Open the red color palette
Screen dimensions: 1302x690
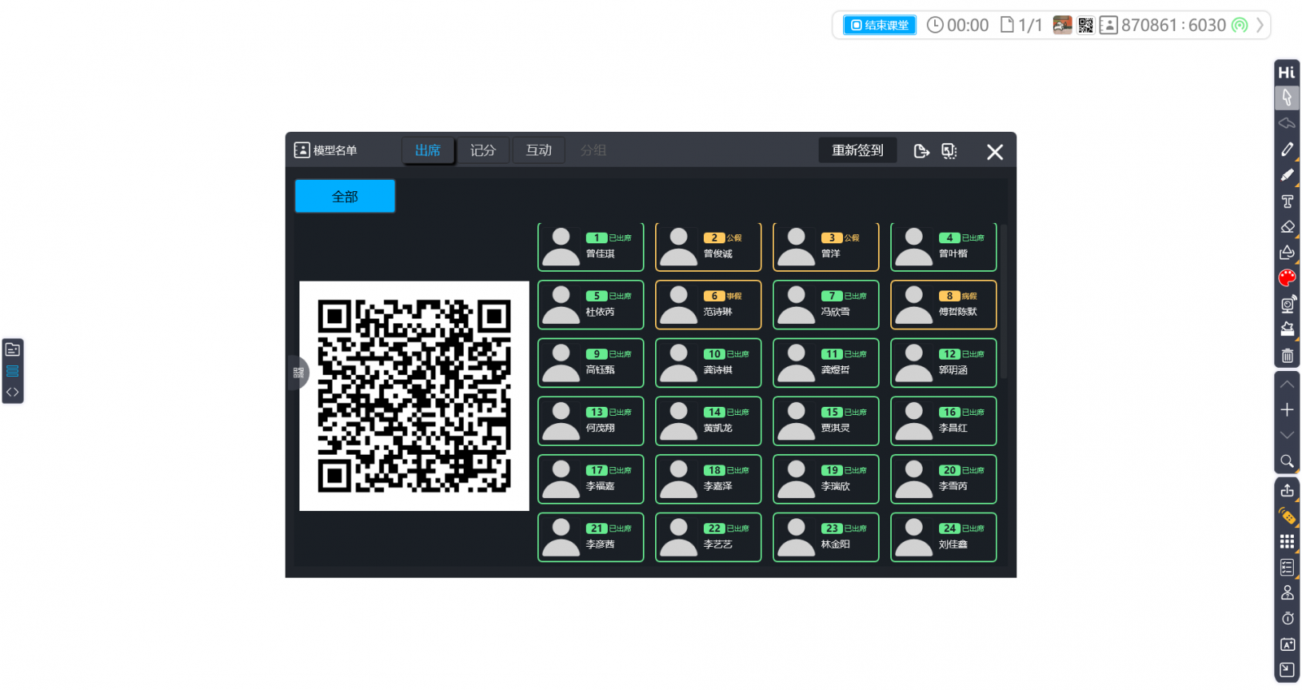(1287, 278)
